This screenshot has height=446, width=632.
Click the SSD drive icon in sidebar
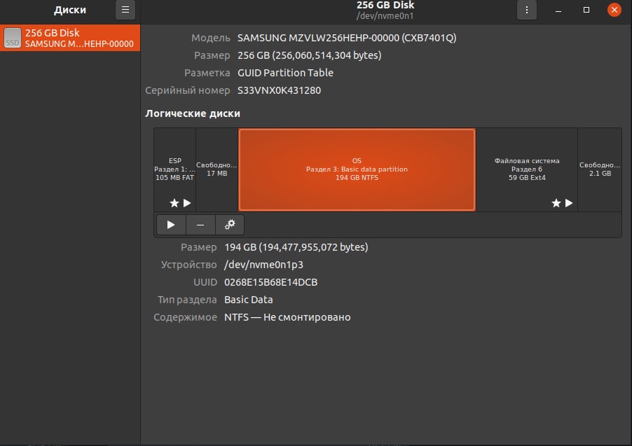[13, 38]
